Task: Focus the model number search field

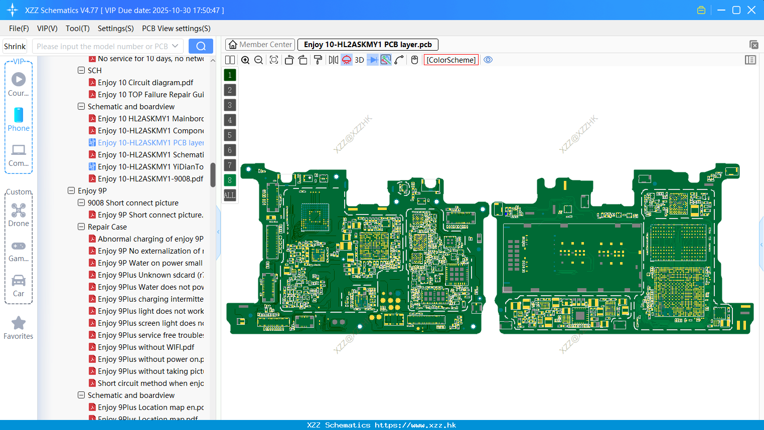Action: 102,46
